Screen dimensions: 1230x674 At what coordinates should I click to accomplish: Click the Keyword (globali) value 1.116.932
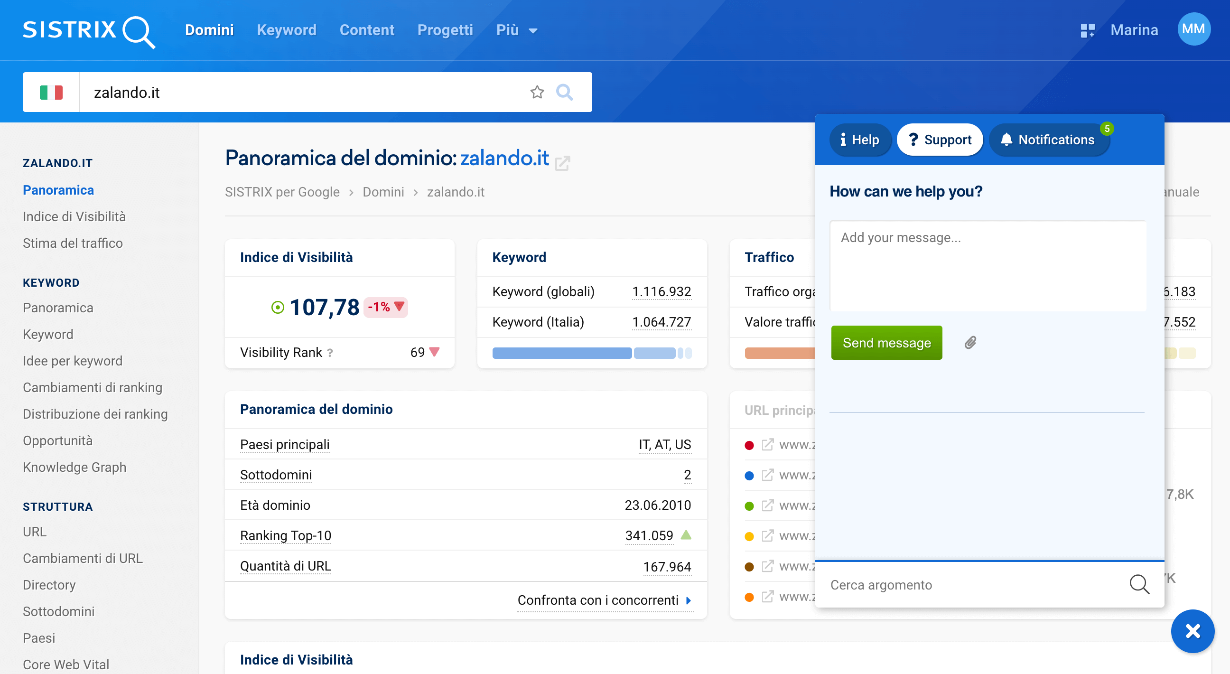coord(662,291)
